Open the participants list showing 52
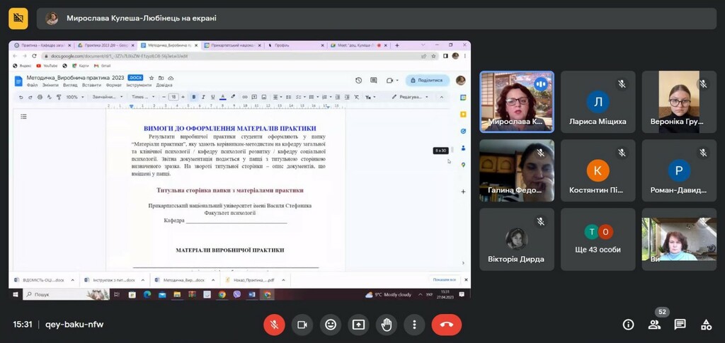 (x=654, y=325)
